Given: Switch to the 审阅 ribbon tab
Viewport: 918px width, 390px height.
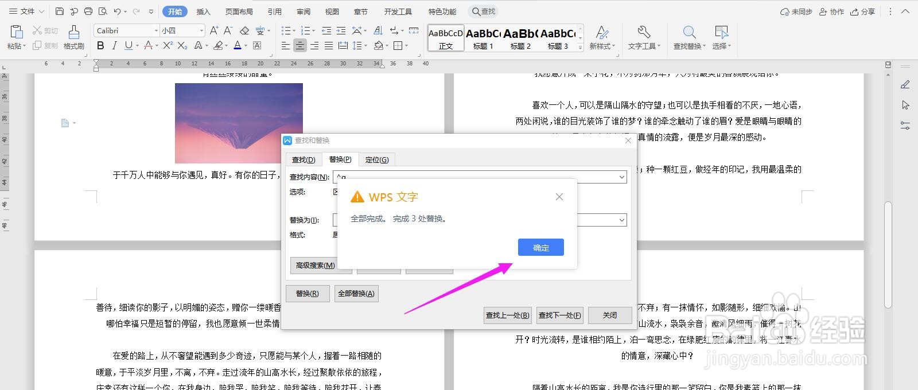Looking at the screenshot, I should [x=304, y=11].
